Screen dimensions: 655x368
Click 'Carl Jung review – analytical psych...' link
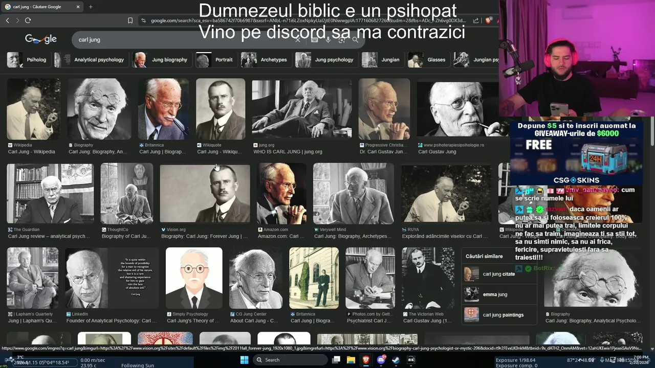pyautogui.click(x=49, y=236)
